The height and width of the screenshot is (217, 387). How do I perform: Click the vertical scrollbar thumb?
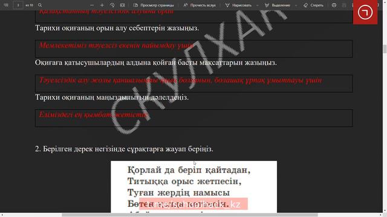tap(385, 49)
